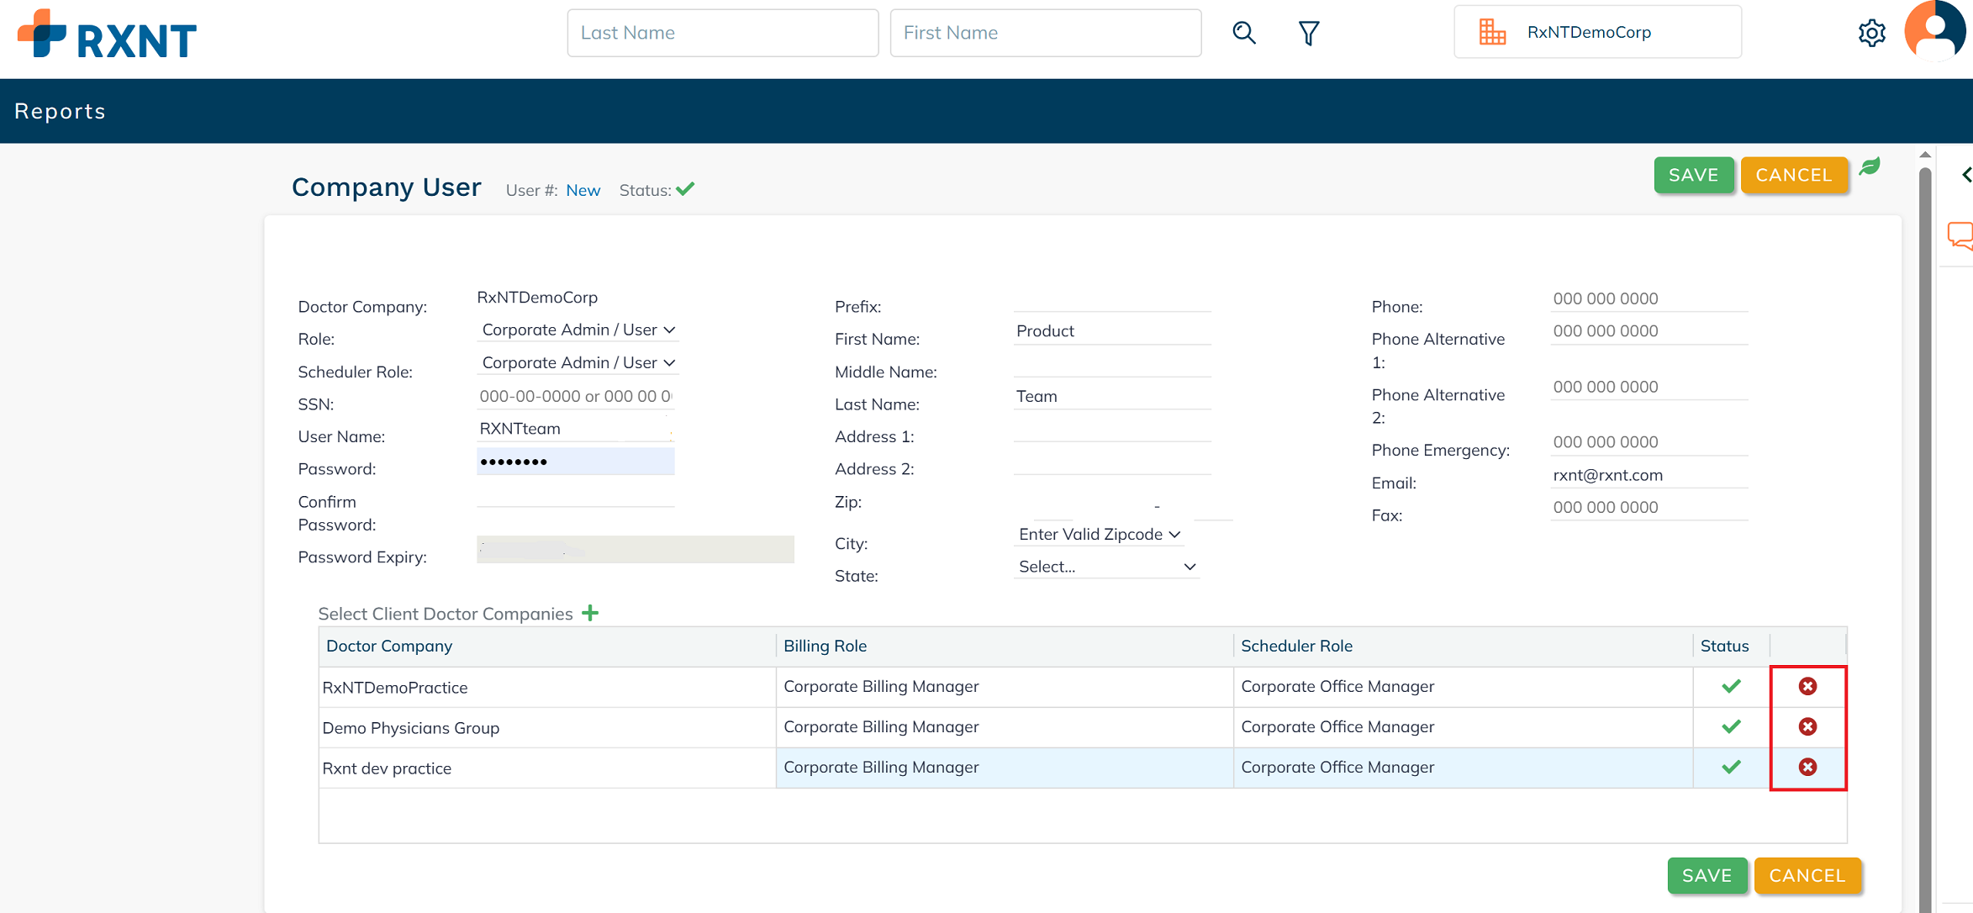Screen dimensions: 1973x913
Task: Click Billing Role cell for Rxnt dev practice
Action: point(1005,768)
